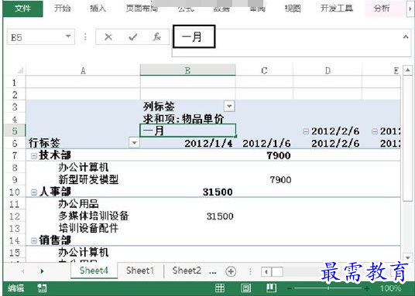Click the macro recording status bar icon
Image resolution: width=415 pixels, height=296 pixels.
tap(42, 288)
